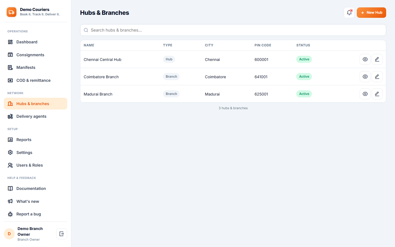Select Hubs & branches in sidebar
395x247 pixels.
pos(35,104)
